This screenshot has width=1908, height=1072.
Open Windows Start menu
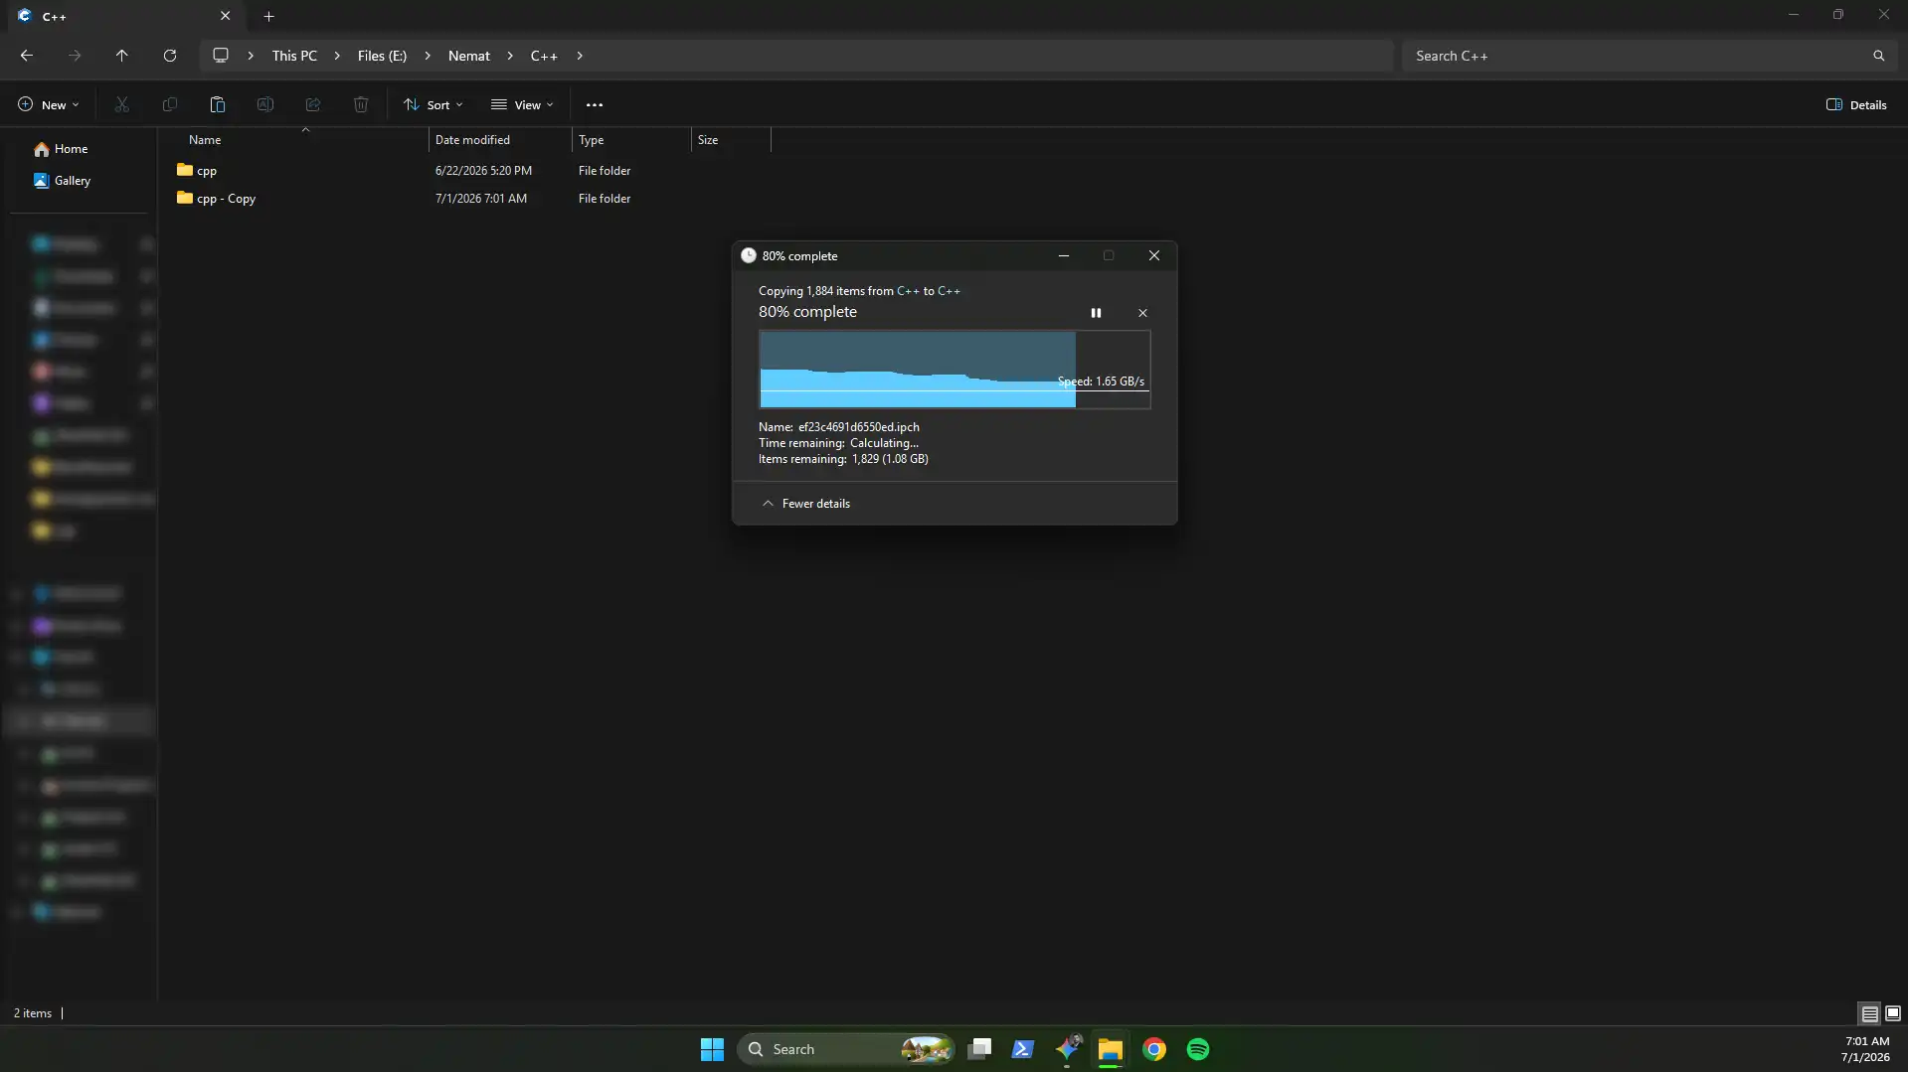(x=712, y=1049)
